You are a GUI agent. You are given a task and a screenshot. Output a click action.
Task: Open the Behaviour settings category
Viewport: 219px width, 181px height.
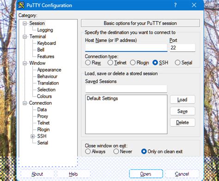pos(47,76)
